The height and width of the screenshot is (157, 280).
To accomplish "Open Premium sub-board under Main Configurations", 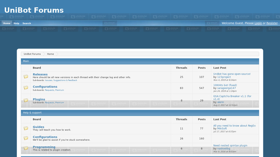I will point(59,90).
